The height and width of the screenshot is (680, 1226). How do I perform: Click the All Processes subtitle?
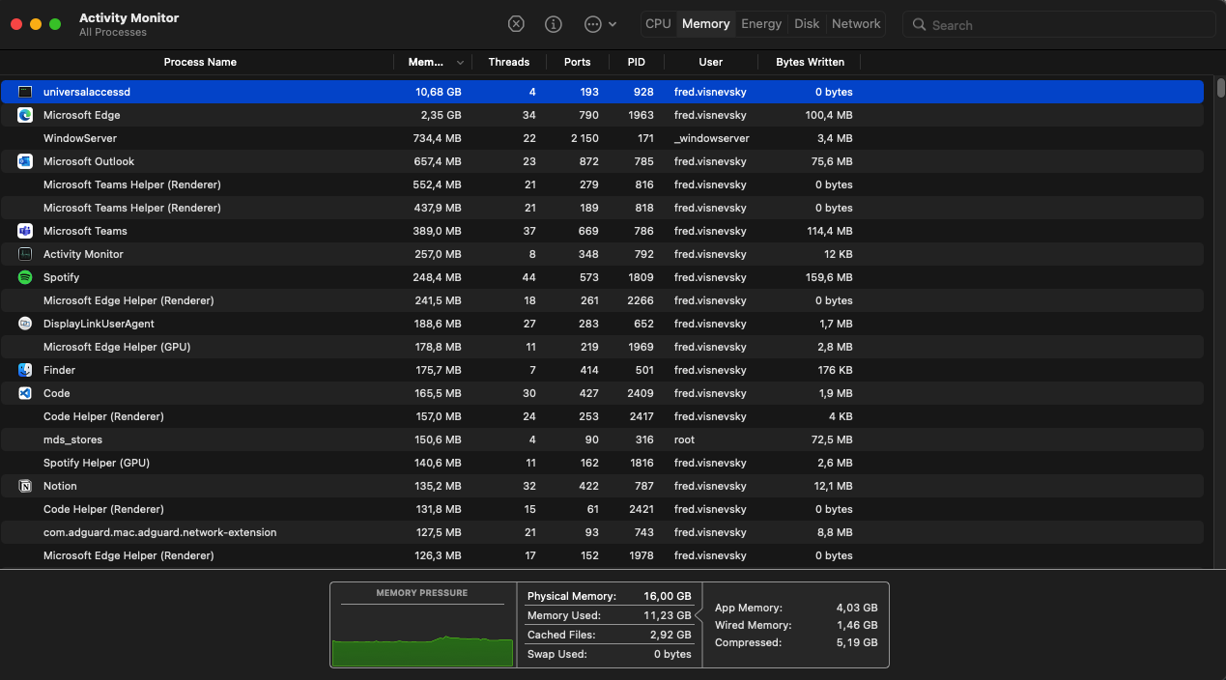tap(113, 33)
